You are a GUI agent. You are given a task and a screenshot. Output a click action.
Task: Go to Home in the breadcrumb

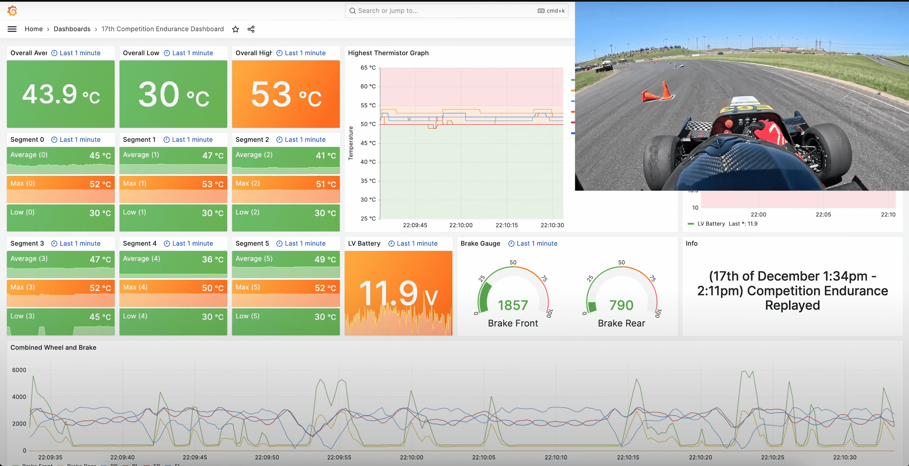(x=33, y=29)
